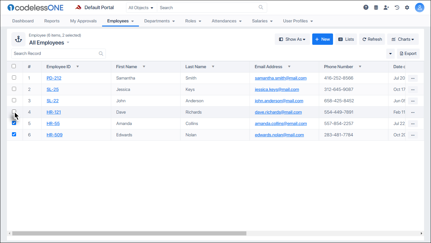431x243 pixels.
Task: Click the add user icon
Action: [x=386, y=7]
